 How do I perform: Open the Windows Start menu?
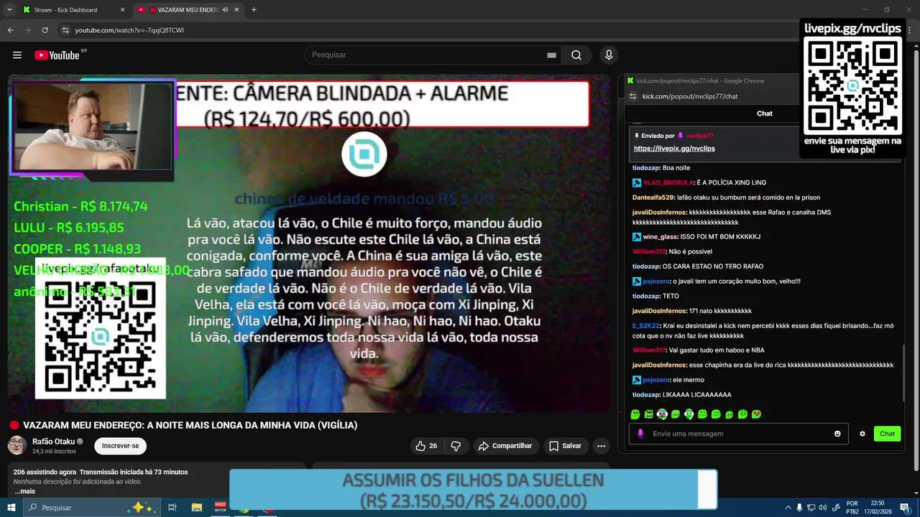click(11, 508)
